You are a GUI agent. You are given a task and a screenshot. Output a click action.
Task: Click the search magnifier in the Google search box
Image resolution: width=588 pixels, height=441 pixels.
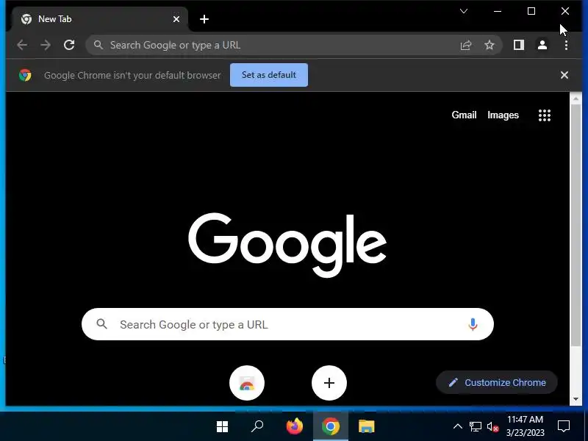(x=101, y=324)
